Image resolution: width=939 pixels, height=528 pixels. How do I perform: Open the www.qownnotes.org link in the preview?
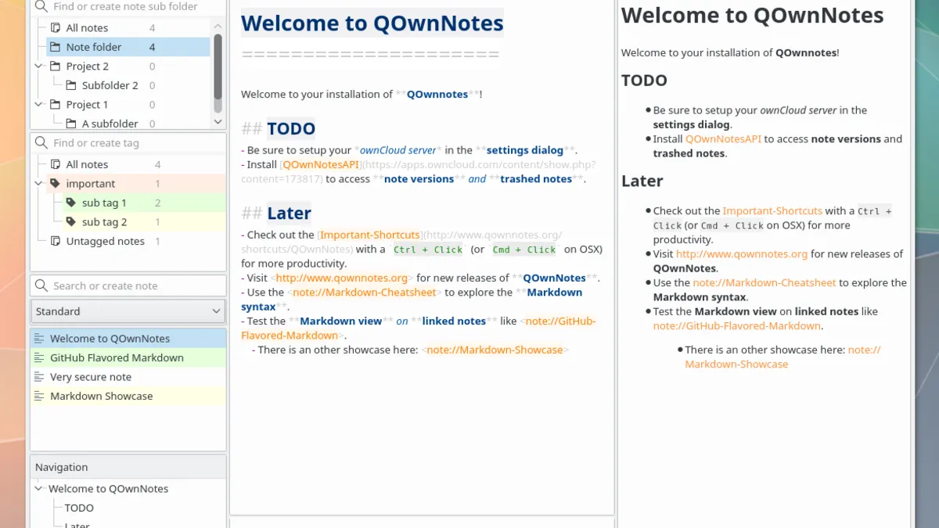pyautogui.click(x=742, y=254)
